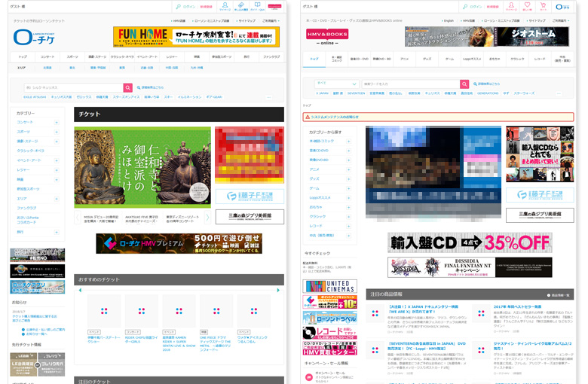Expand ゲーム category in HMV sidebar

click(x=348, y=188)
